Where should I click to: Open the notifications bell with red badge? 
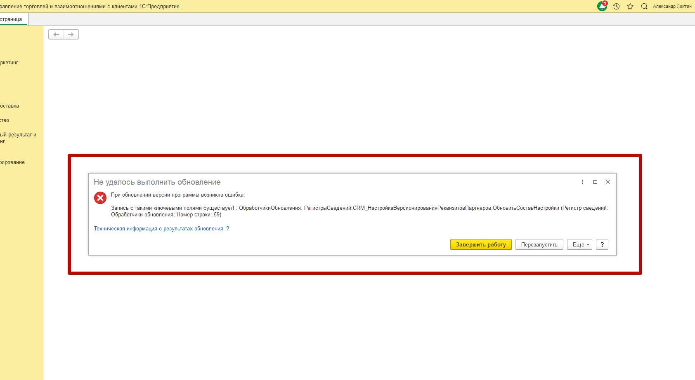(602, 6)
